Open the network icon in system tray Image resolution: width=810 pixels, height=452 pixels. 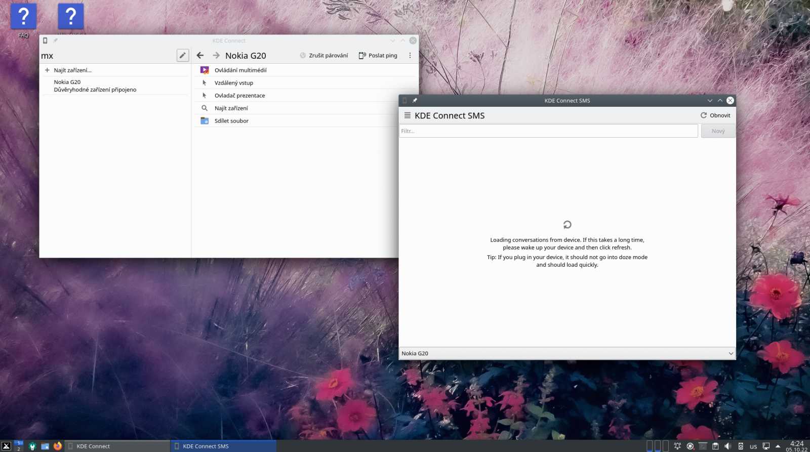pyautogui.click(x=766, y=446)
